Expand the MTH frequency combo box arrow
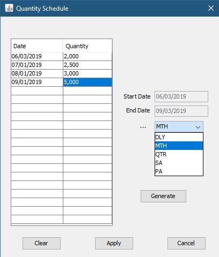 pos(198,127)
